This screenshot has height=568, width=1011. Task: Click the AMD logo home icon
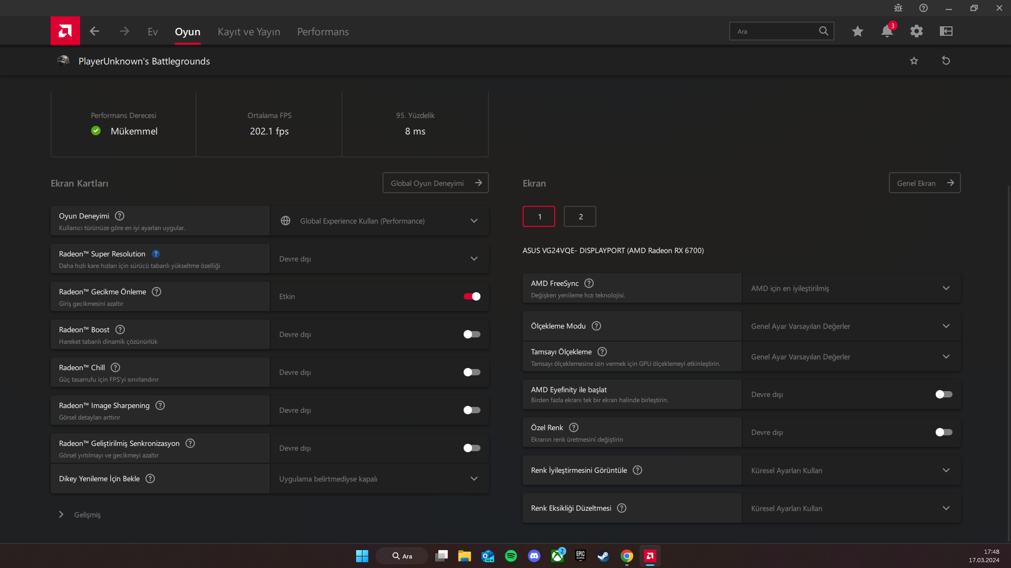pos(65,31)
